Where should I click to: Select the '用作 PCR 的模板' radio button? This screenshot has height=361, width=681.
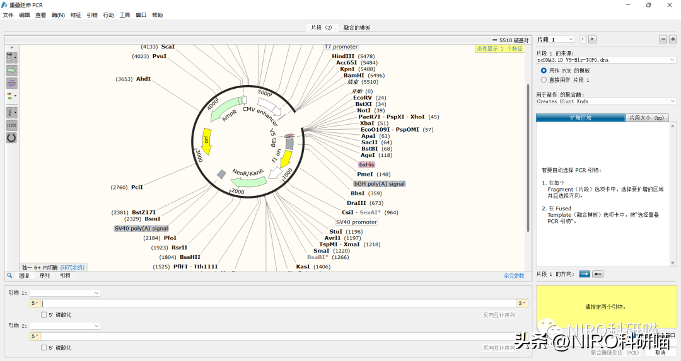544,71
